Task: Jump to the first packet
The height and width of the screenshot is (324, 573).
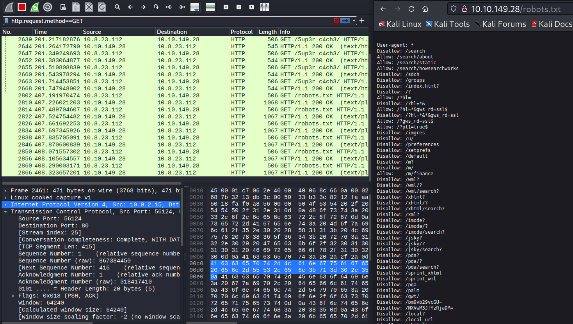Action: click(169, 7)
